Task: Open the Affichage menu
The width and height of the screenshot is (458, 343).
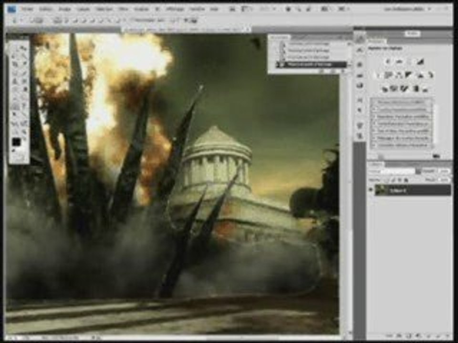Action: (175, 10)
